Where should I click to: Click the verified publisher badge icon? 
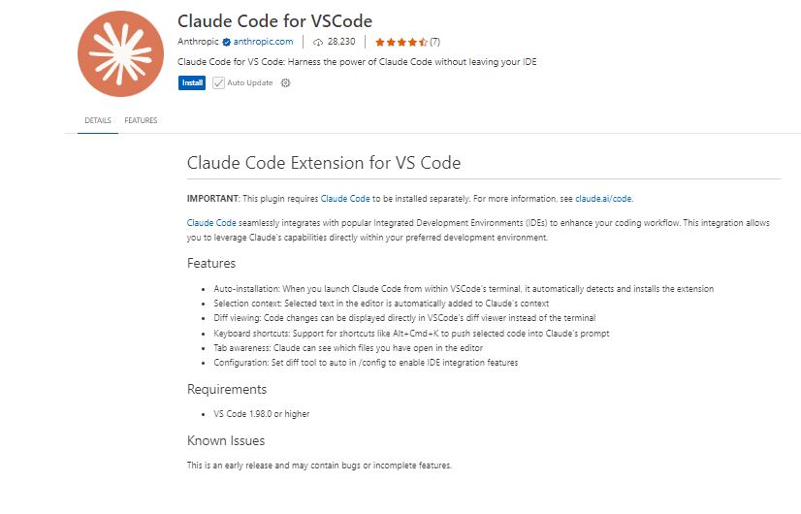[226, 42]
